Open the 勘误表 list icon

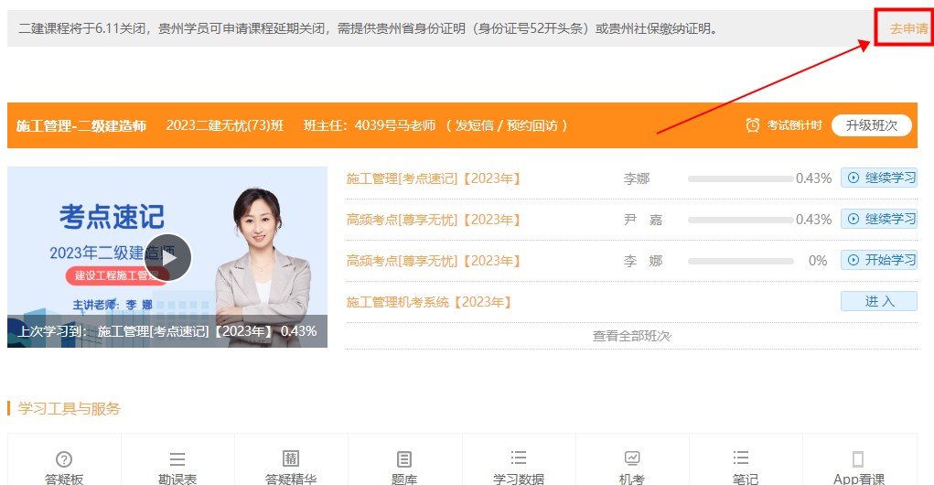tap(177, 459)
